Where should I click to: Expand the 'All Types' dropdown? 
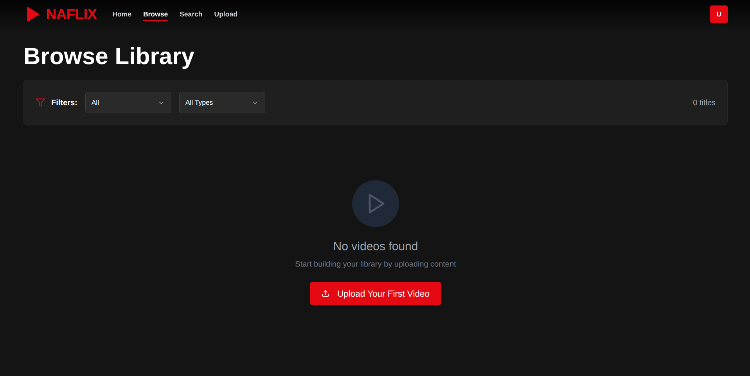click(x=222, y=102)
